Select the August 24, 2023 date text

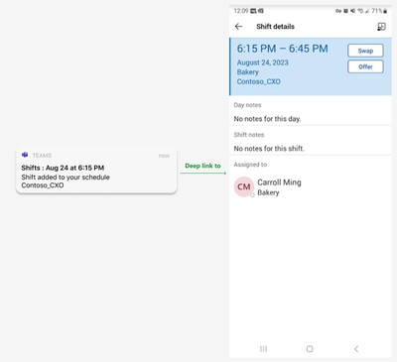pyautogui.click(x=262, y=62)
